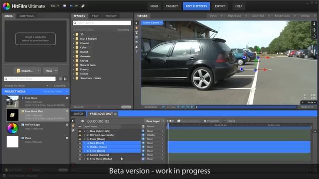319x179 pixels.
Task: Switch to the History panel tab
Action: 111,16
